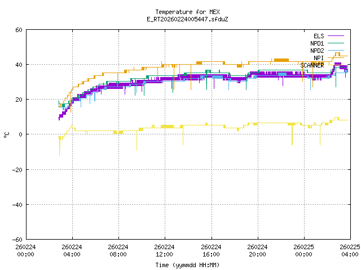Toggle the NPD2 series via legend label
Image resolution: width=361 pixels, height=270 pixels.
pyautogui.click(x=317, y=51)
